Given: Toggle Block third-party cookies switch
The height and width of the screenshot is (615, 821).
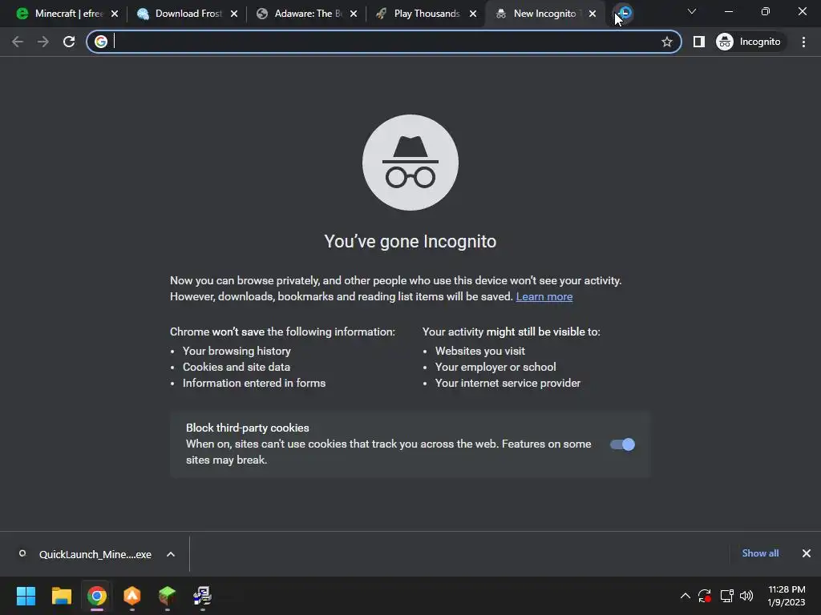Looking at the screenshot, I should pos(622,444).
